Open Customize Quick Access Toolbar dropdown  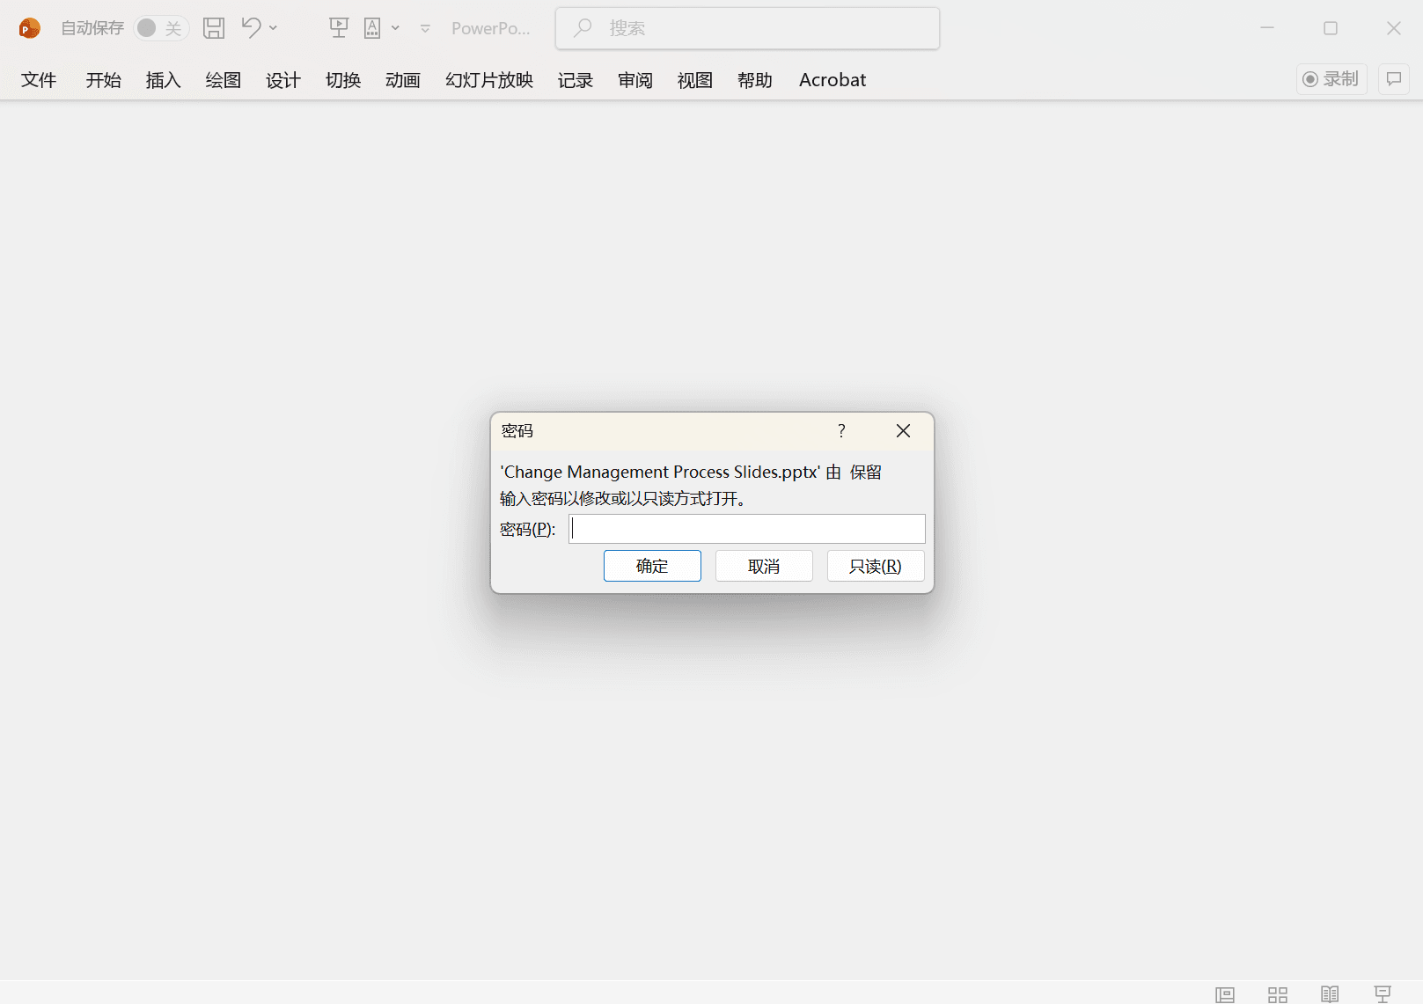[x=426, y=28]
